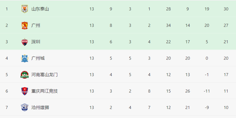Screen dimensions: 236x118
Task: Click the 广州城 team crest icon
Action: 25,58
